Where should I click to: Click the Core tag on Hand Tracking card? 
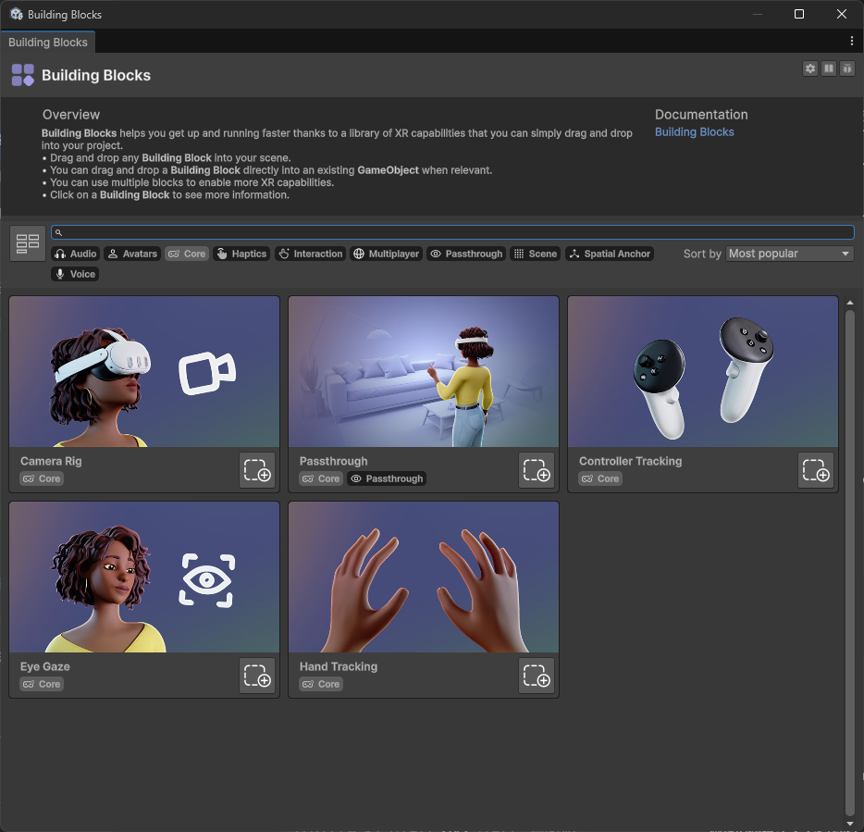click(321, 684)
